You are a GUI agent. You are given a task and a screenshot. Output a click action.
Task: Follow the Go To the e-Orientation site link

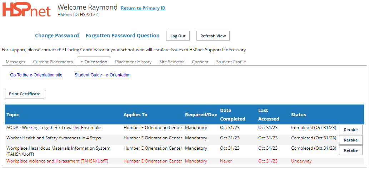[36, 75]
